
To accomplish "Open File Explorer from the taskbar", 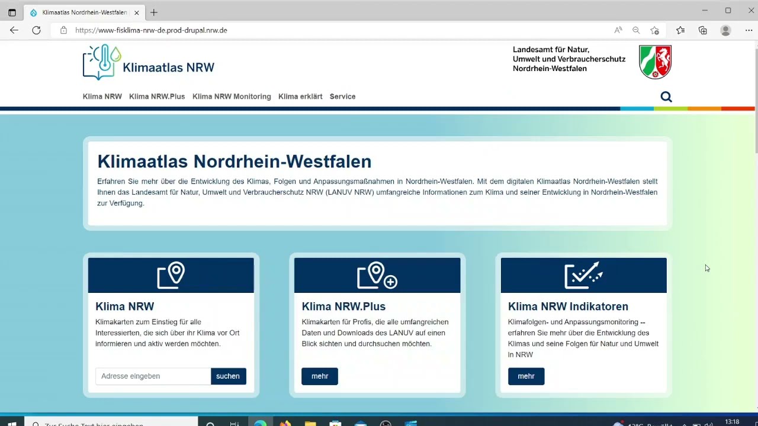I will tap(310, 422).
